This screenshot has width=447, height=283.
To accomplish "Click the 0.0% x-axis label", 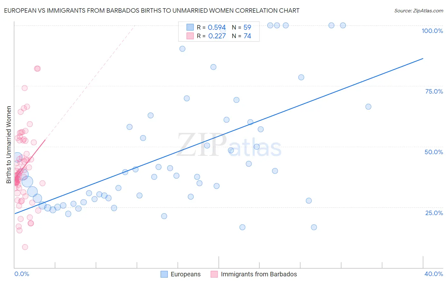I will coord(22,274).
